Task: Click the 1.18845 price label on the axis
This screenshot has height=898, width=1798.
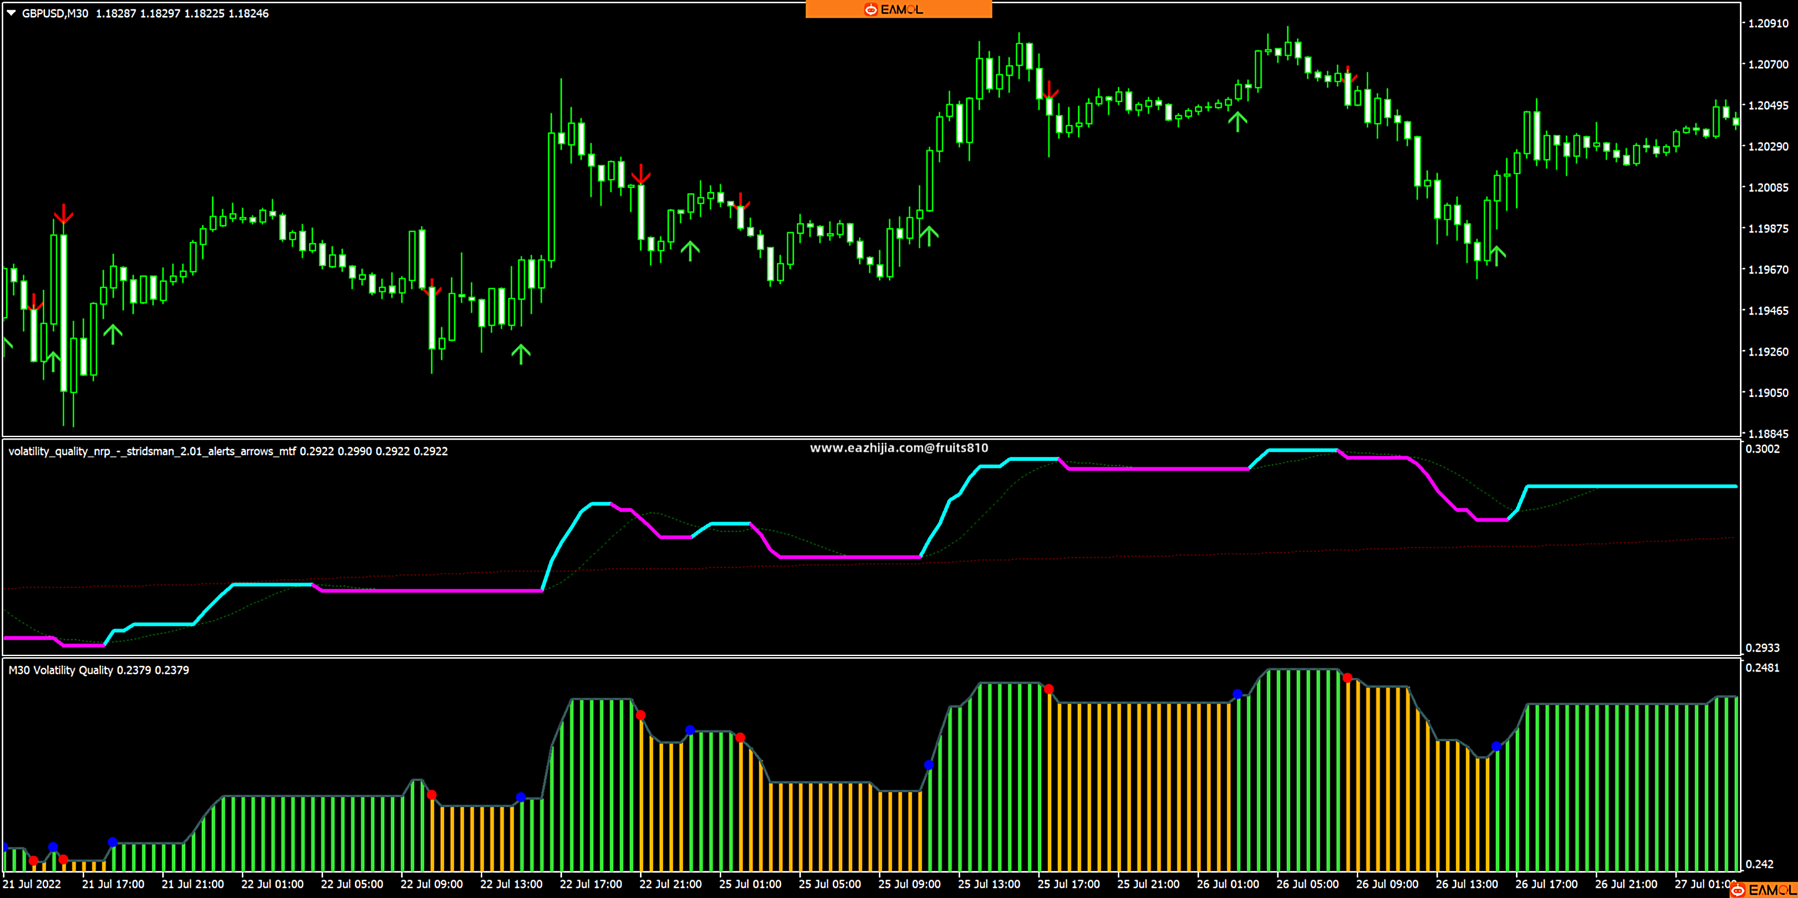Action: point(1768,433)
